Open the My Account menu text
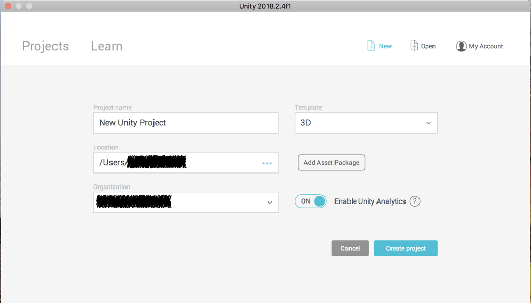The height and width of the screenshot is (303, 531). (x=486, y=46)
